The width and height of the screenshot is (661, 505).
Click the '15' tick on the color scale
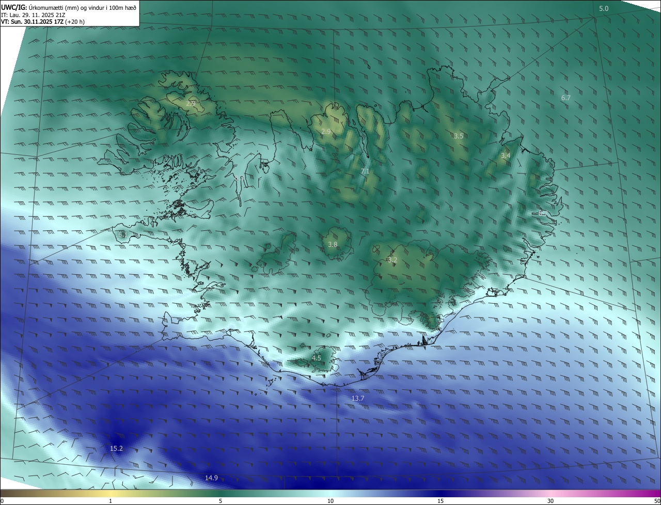[440, 501]
